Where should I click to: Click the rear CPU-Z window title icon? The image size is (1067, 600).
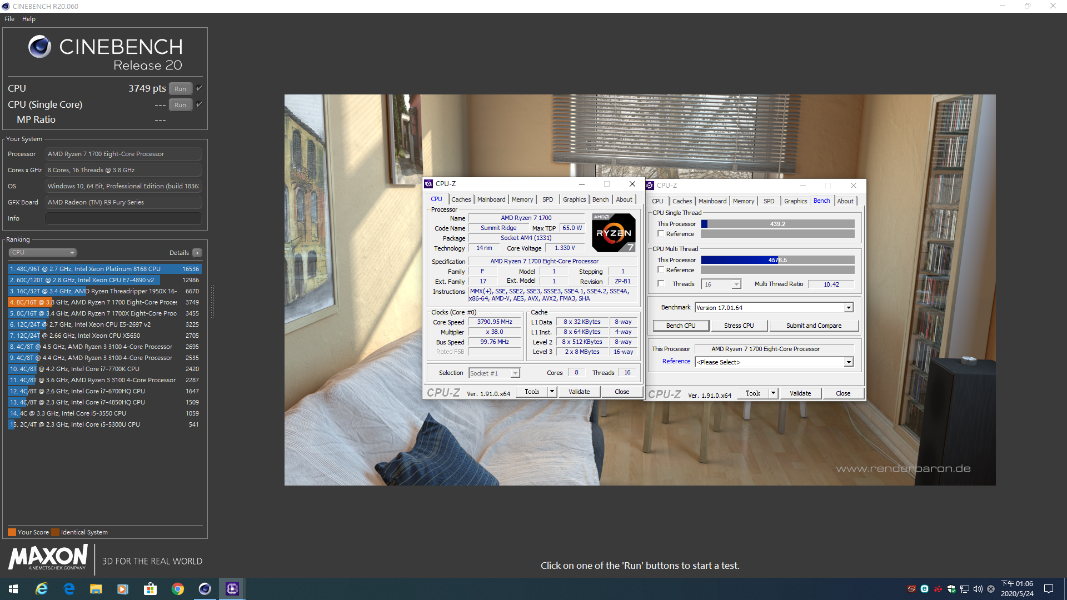[650, 186]
